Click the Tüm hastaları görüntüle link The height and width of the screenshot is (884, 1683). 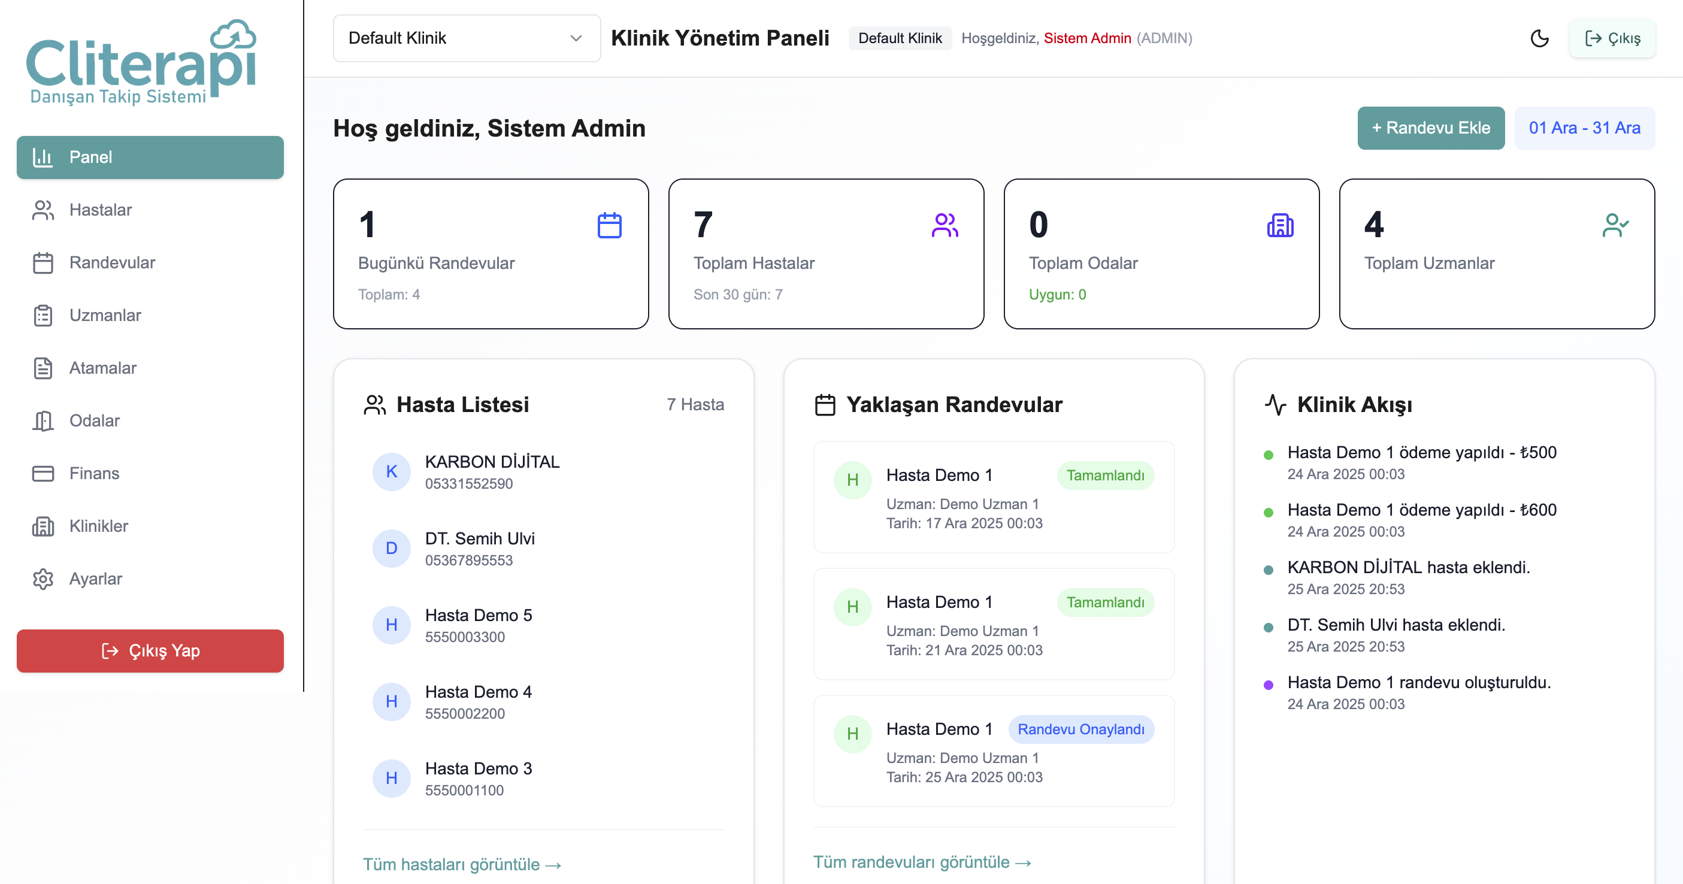tap(461, 864)
